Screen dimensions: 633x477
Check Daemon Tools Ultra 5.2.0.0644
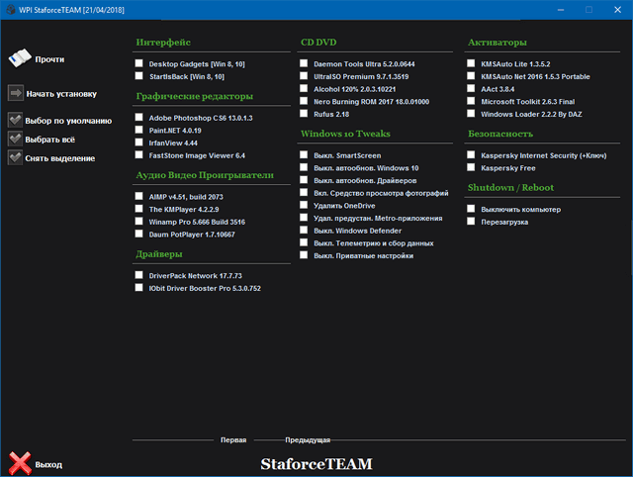(304, 63)
